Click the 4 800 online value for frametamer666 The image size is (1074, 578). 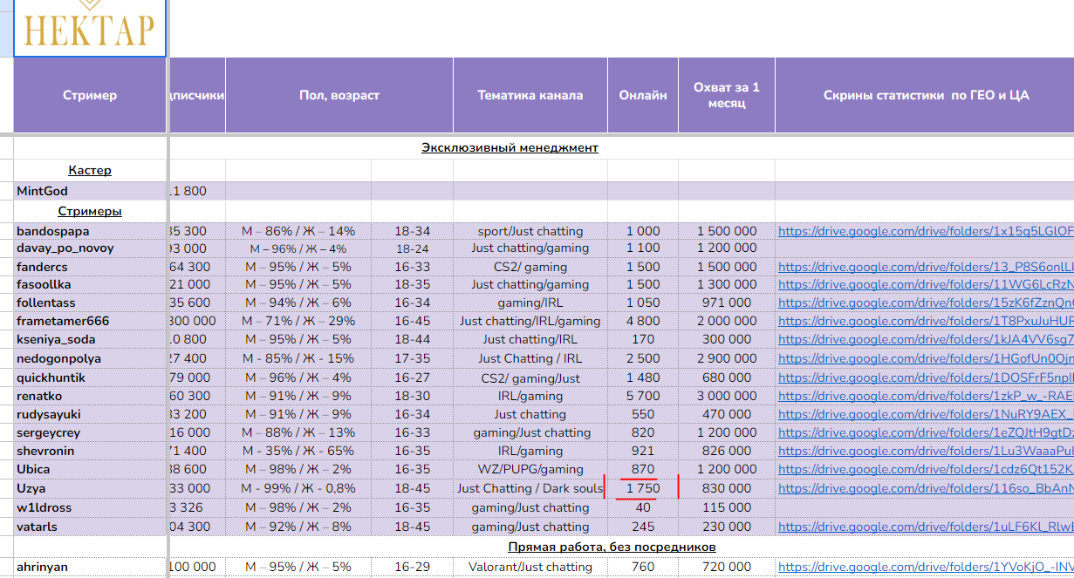(643, 321)
